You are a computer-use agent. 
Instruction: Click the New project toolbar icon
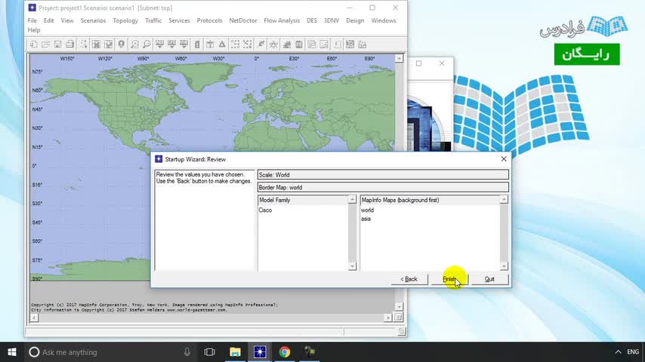(x=34, y=44)
